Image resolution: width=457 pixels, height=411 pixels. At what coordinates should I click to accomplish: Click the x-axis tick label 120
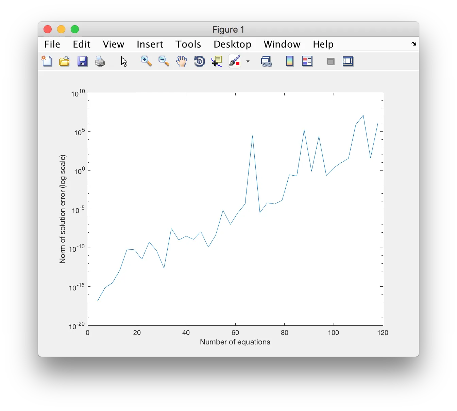point(383,333)
